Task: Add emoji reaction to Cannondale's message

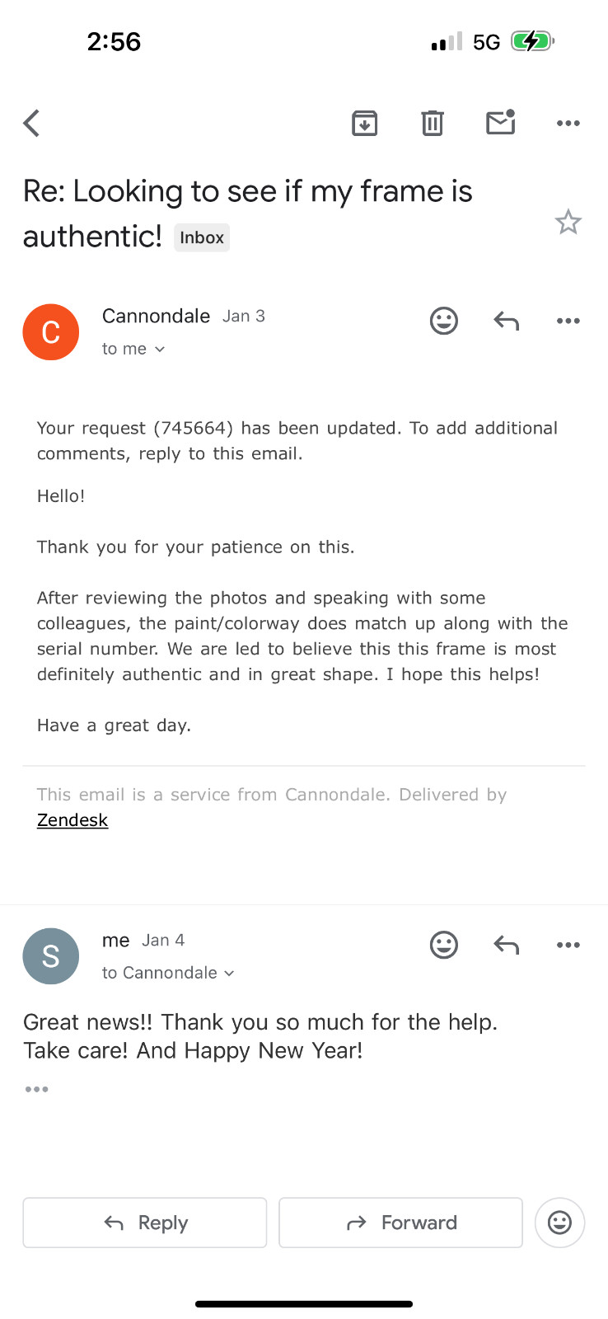Action: (x=444, y=321)
